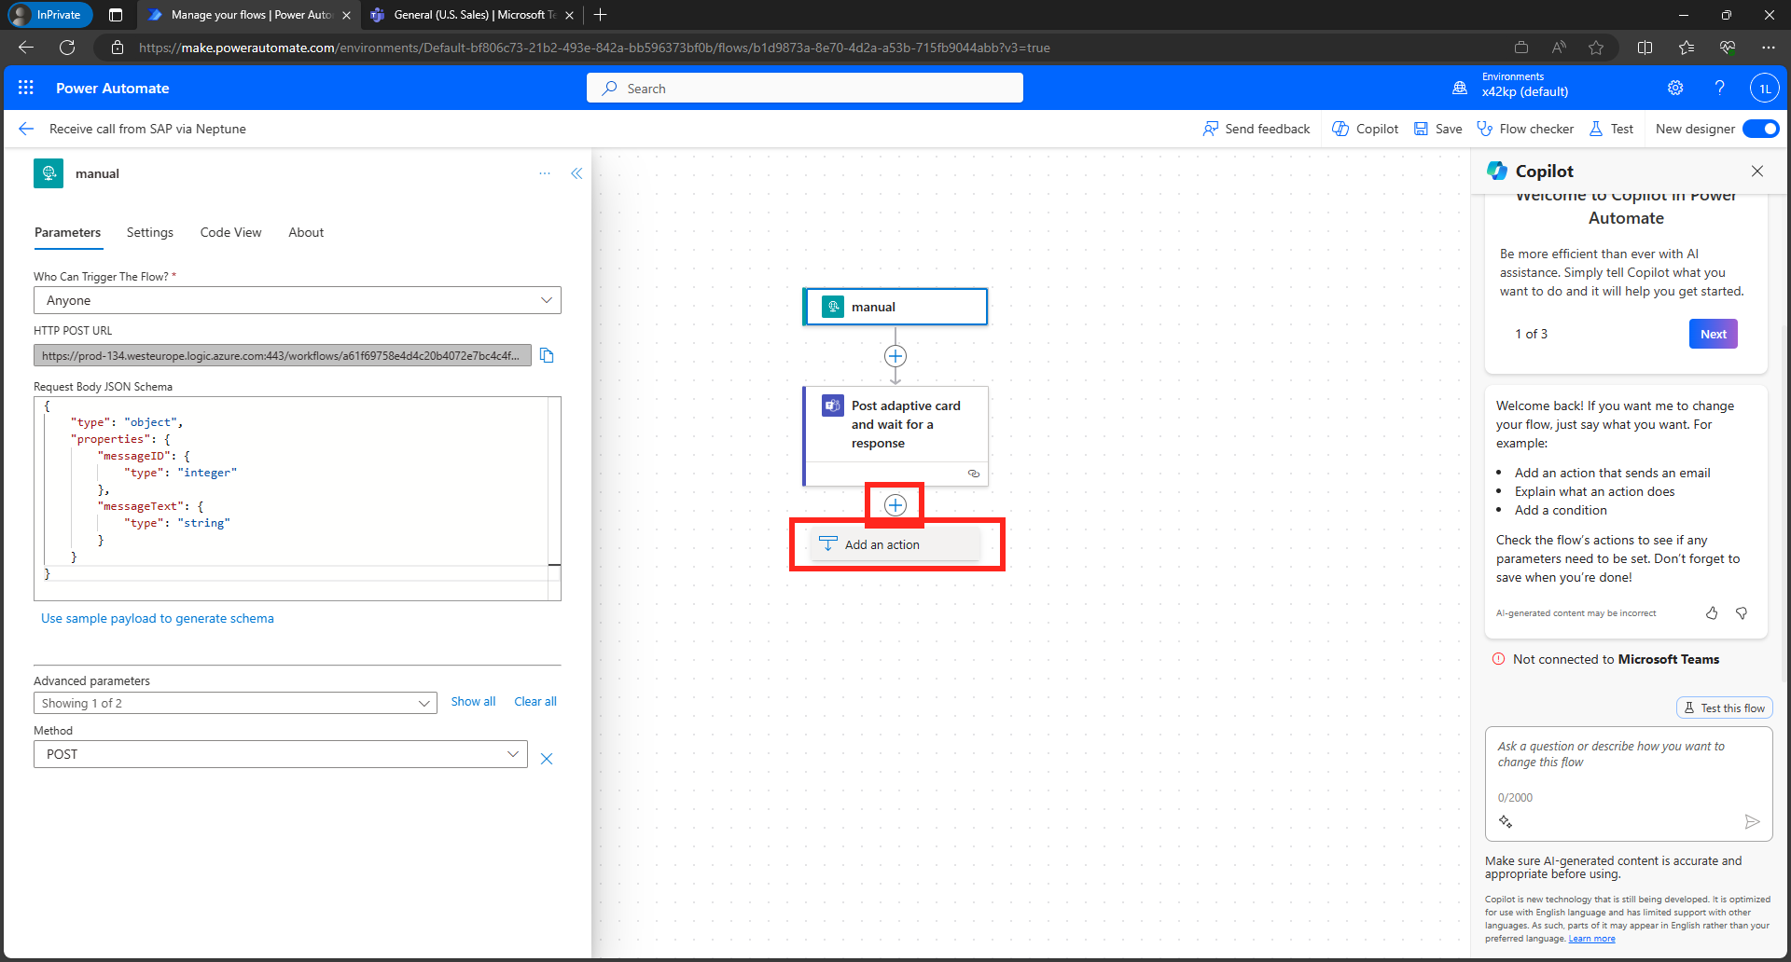
Task: Click Send feedback in toolbar
Action: coord(1256,129)
